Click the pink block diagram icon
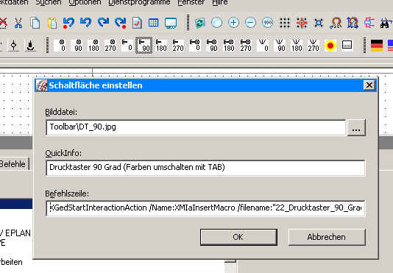The height and width of the screenshot is (273, 393). point(369,23)
